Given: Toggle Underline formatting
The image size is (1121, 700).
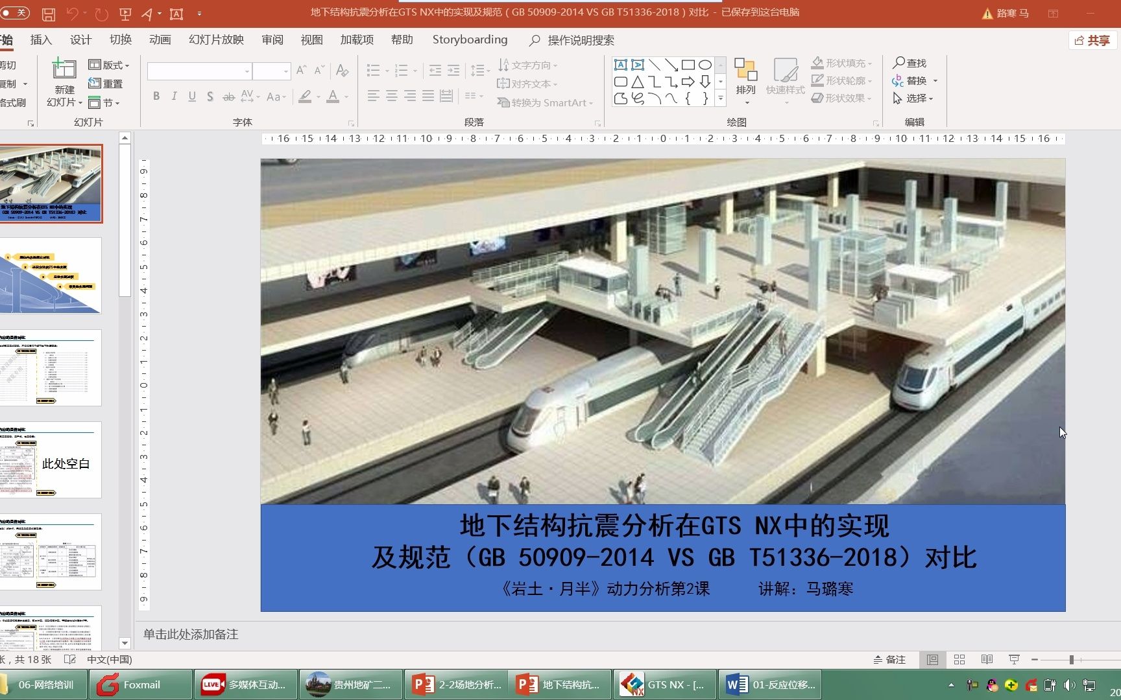Looking at the screenshot, I should 192,97.
